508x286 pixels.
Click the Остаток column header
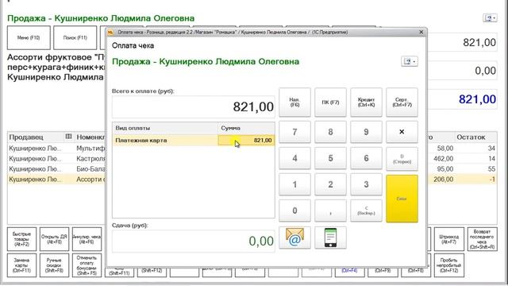coord(475,137)
